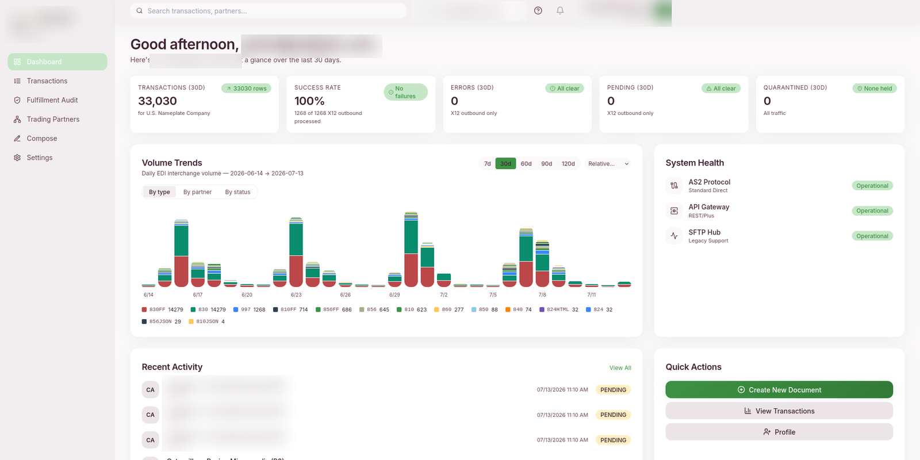Go to Trading Partners in sidebar

click(57, 120)
